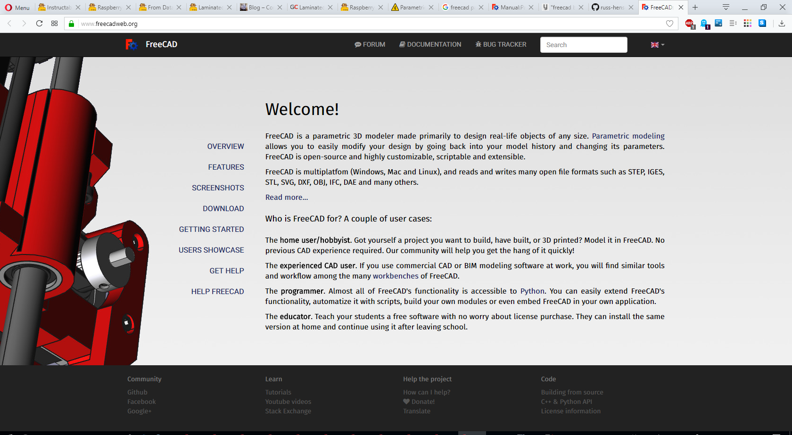Go back to the previous page

click(9, 24)
